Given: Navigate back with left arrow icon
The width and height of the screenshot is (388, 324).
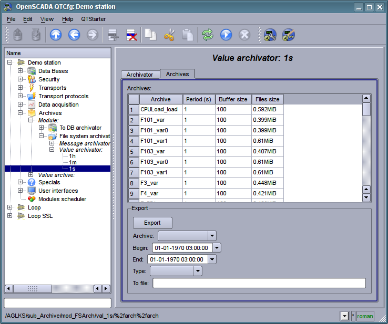Looking at the screenshot, I should [74, 35].
